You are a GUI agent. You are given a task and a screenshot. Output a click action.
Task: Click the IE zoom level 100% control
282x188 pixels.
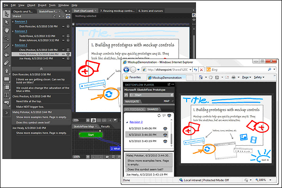pyautogui.click(x=264, y=180)
